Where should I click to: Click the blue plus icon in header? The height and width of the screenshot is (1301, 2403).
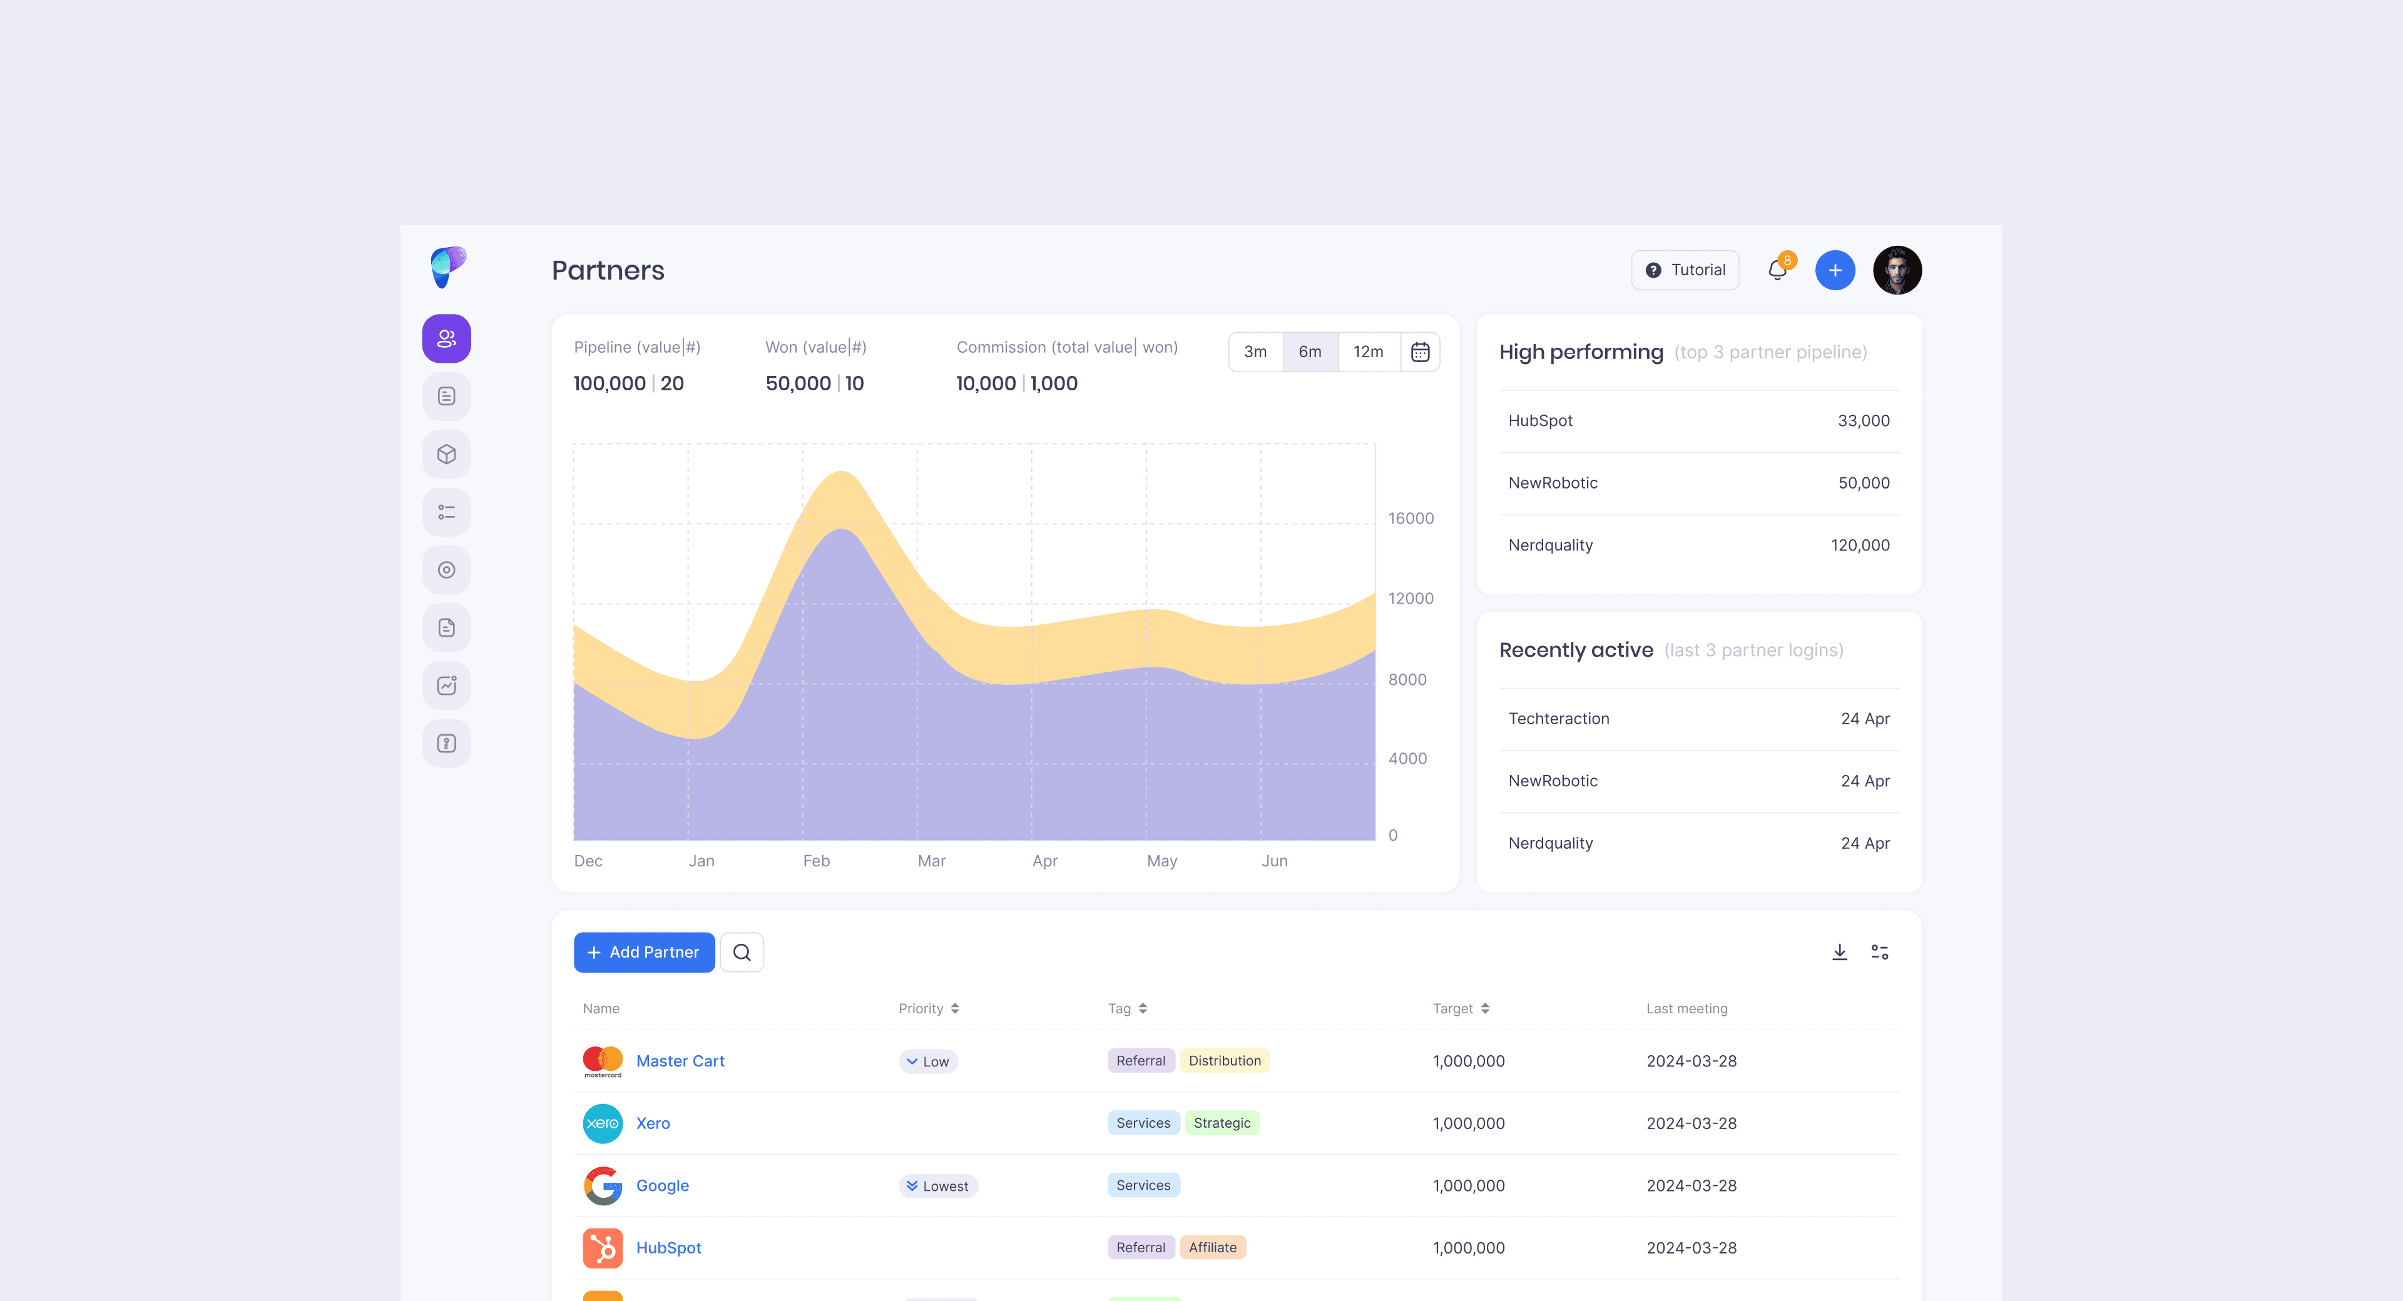pyautogui.click(x=1834, y=270)
